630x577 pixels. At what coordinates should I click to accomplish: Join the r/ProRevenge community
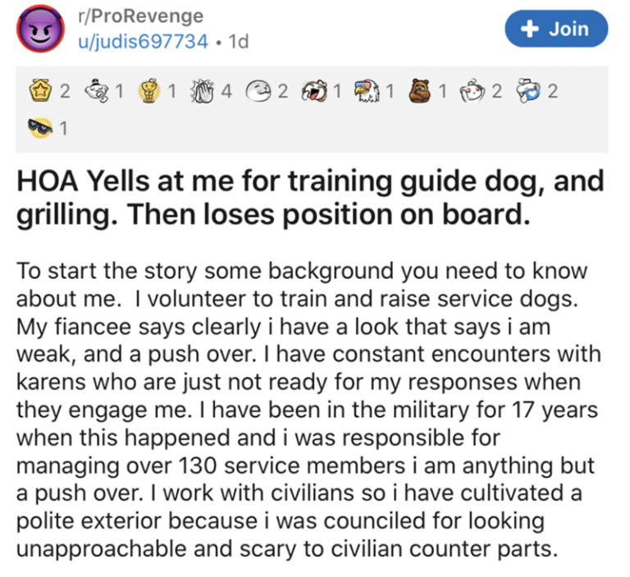(x=556, y=29)
